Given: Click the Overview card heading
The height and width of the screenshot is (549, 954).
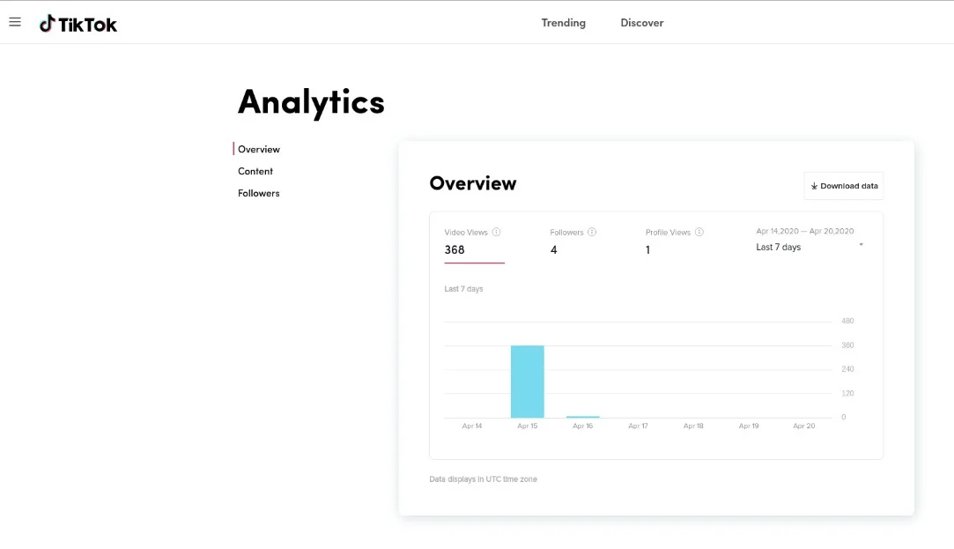Looking at the screenshot, I should [x=473, y=183].
